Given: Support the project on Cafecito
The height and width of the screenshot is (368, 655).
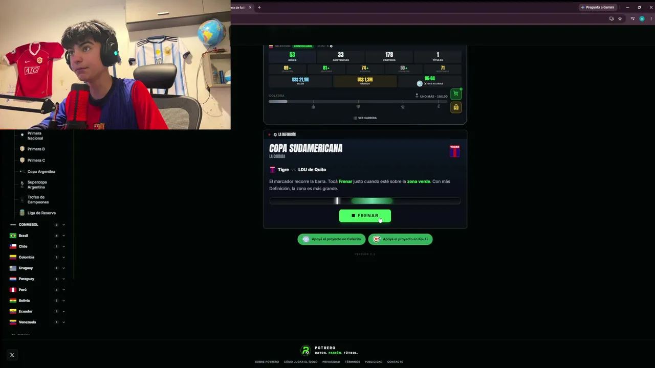Looking at the screenshot, I should (332, 239).
